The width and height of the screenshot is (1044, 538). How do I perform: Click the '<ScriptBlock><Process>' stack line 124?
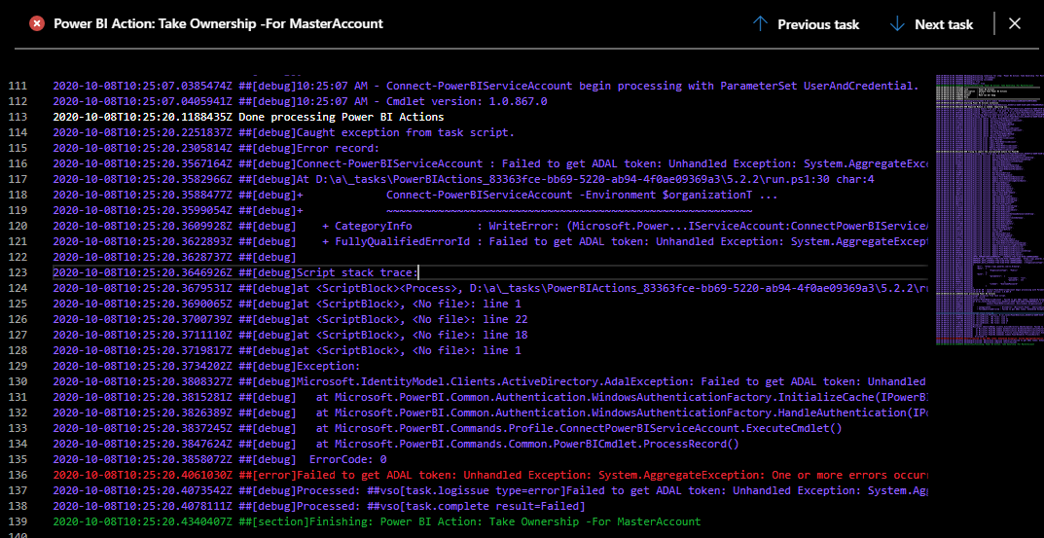490,288
